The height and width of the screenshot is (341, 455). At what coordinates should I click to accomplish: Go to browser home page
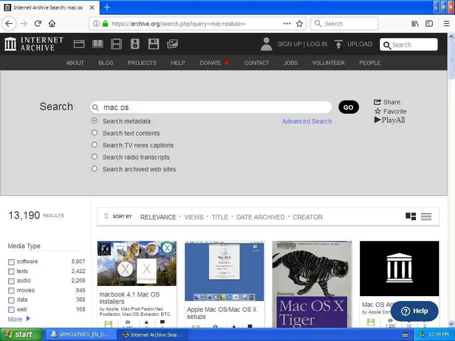click(52, 24)
